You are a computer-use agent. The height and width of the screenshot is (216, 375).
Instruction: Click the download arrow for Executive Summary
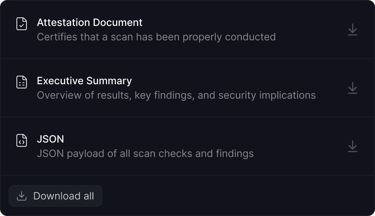point(352,88)
